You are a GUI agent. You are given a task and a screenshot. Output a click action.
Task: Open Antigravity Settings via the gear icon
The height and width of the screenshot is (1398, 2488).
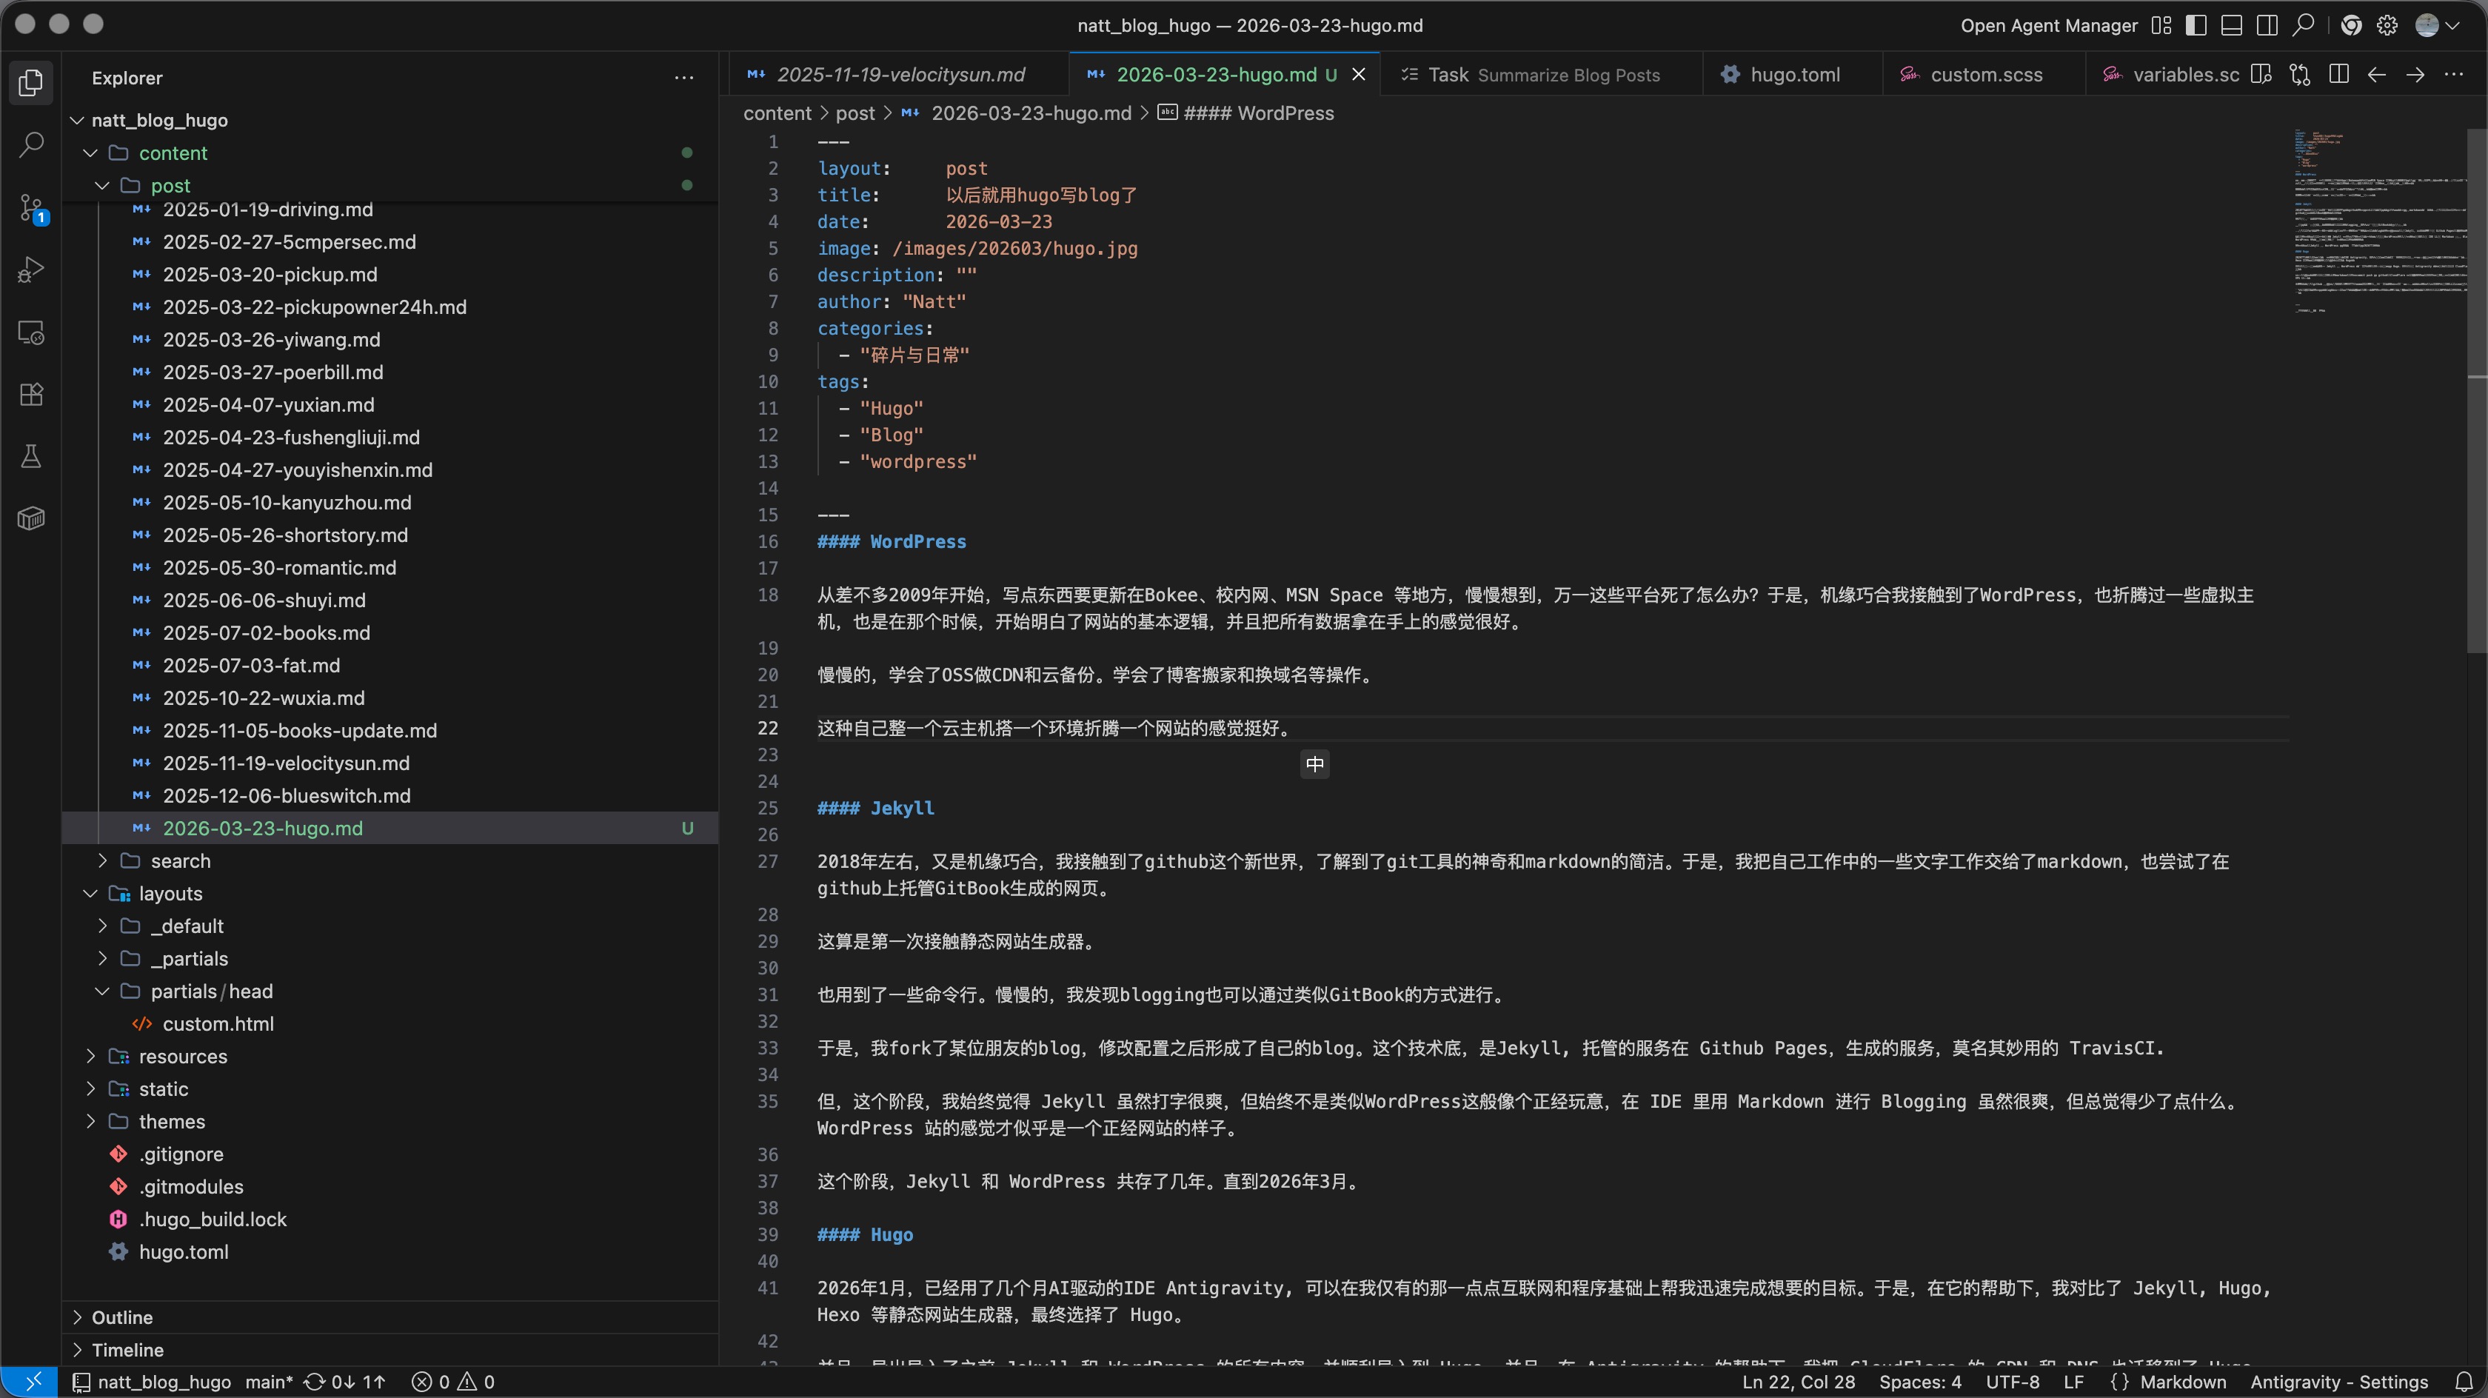pyautogui.click(x=2387, y=25)
